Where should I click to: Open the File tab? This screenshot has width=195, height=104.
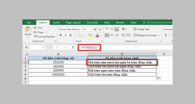pyautogui.click(x=29, y=23)
